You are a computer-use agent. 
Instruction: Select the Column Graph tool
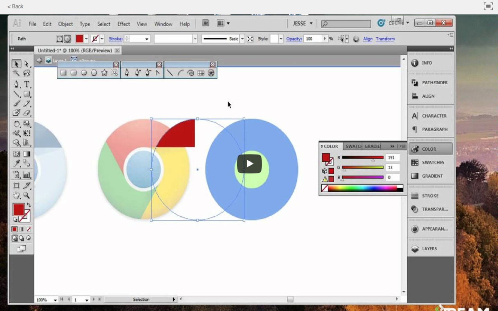click(27, 175)
